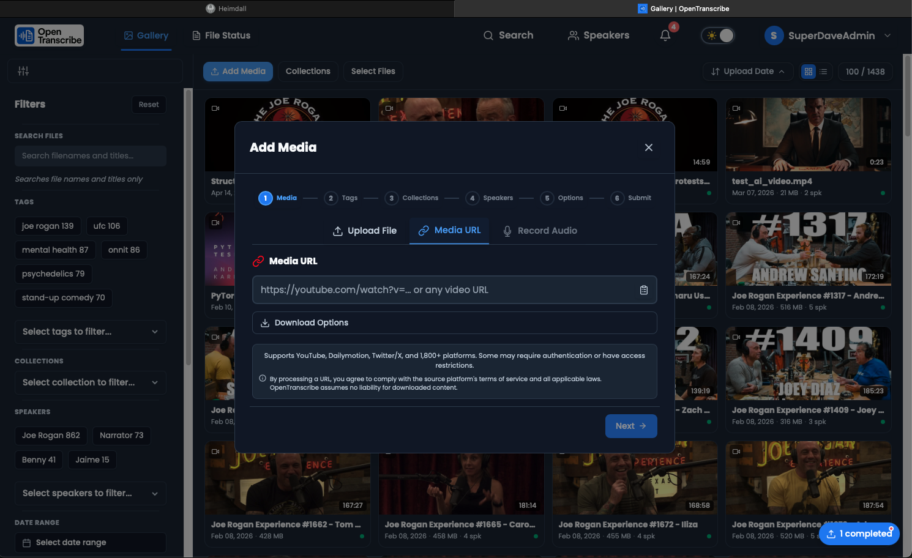The height and width of the screenshot is (558, 912).
Task: Filter by speaker Joe Rogan 862
Action: pos(51,436)
